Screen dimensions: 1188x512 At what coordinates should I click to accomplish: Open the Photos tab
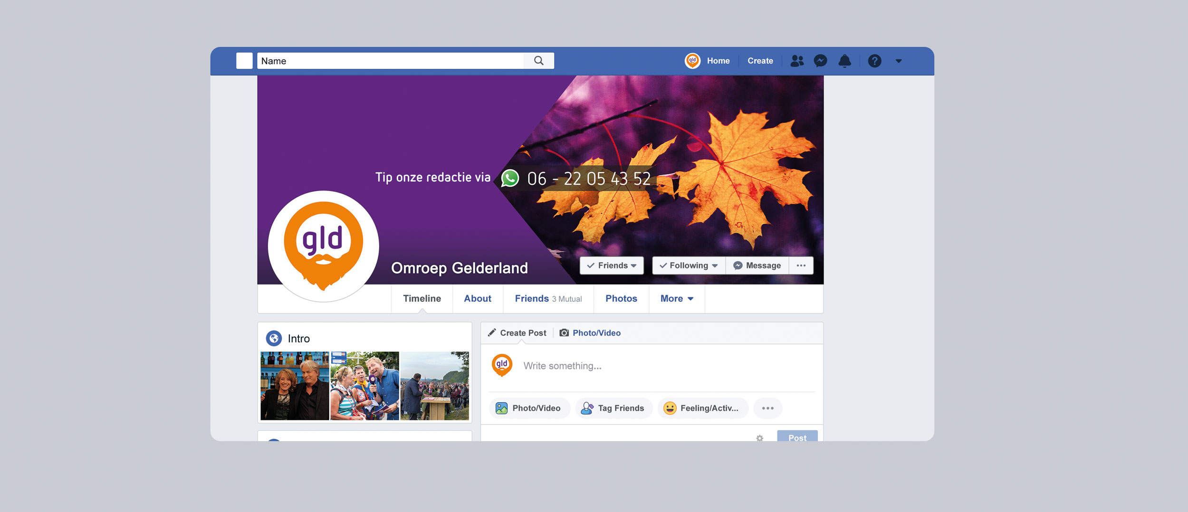[x=621, y=299]
